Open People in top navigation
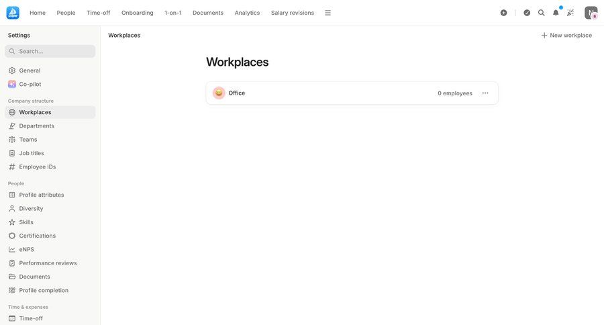 (66, 13)
